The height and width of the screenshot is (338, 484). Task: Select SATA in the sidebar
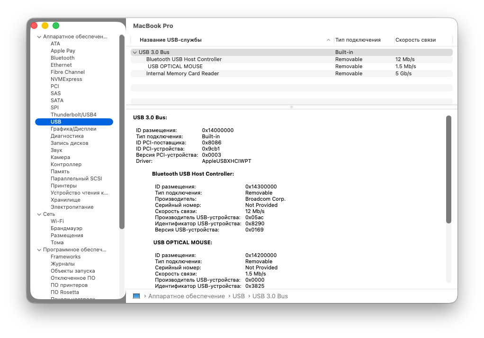click(x=57, y=101)
